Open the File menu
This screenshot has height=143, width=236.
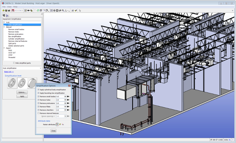pyautogui.click(x=4, y=6)
